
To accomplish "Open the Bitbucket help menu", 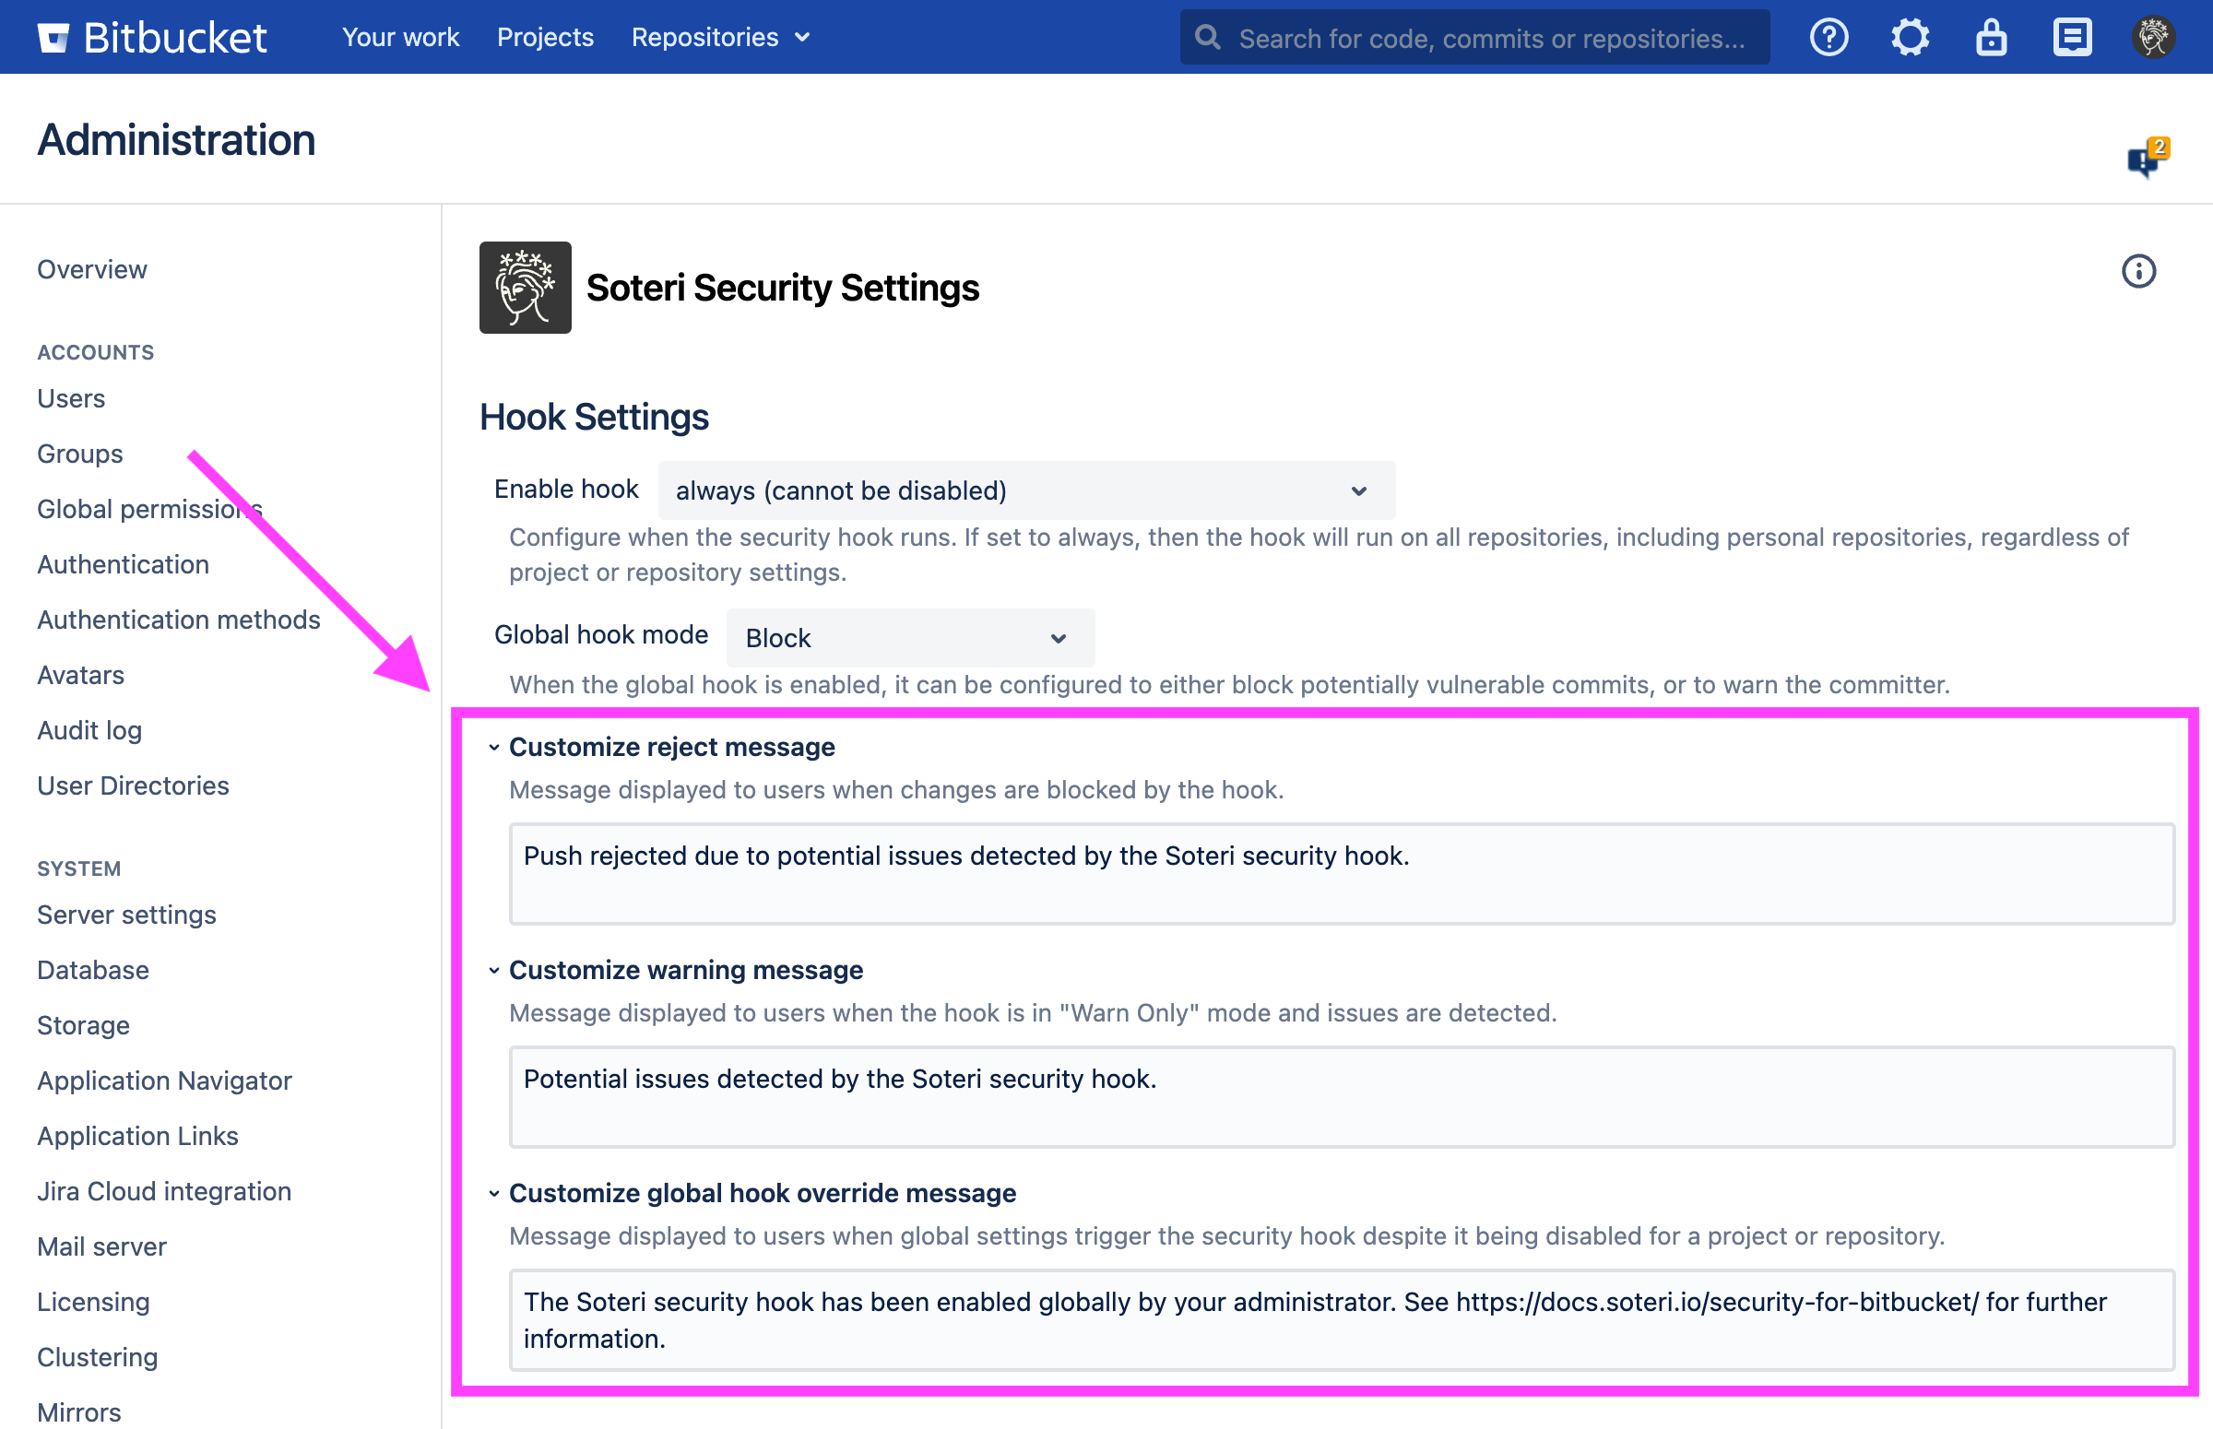I will pyautogui.click(x=1828, y=37).
